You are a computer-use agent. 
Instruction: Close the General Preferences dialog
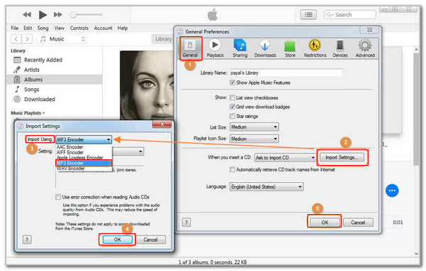coord(369,30)
